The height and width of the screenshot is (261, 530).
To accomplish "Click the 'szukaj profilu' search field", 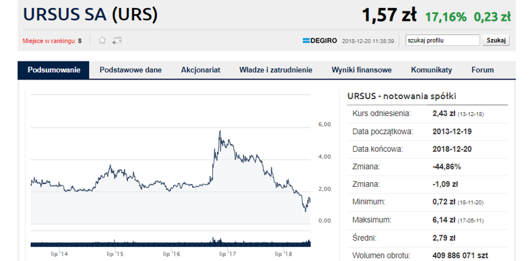I will (442, 40).
